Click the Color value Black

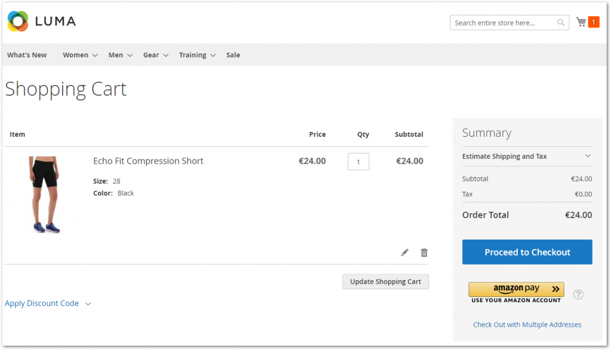point(125,193)
